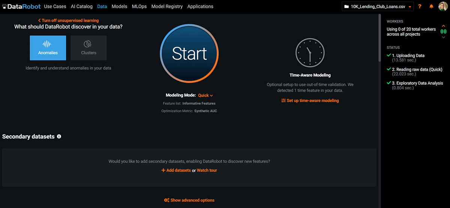Screen dimensions: 450x208
Task: Select the Clusters option
Action: point(89,48)
